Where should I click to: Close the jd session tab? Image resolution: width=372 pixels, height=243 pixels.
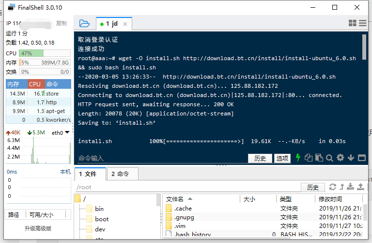[x=125, y=24]
